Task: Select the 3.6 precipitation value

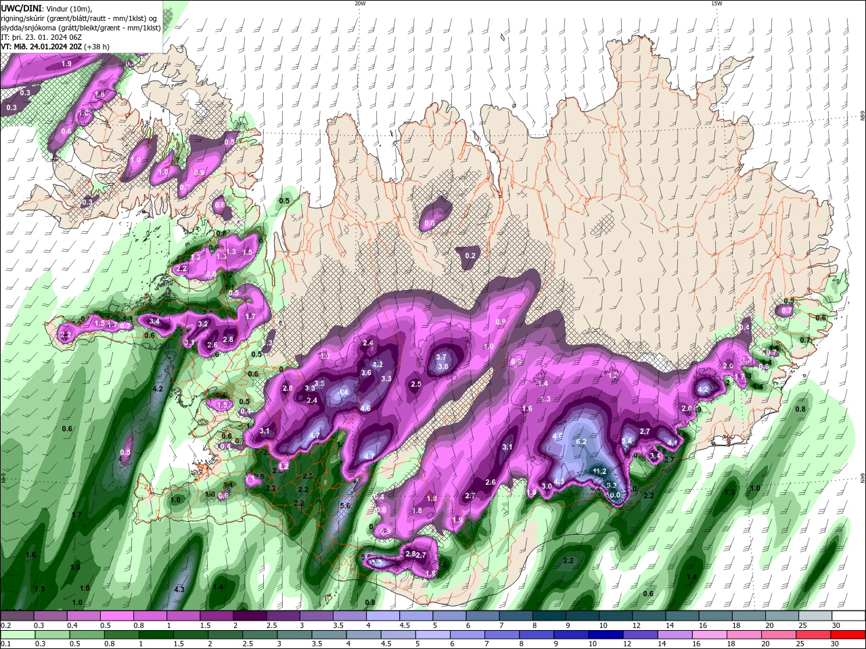Action: [366, 372]
